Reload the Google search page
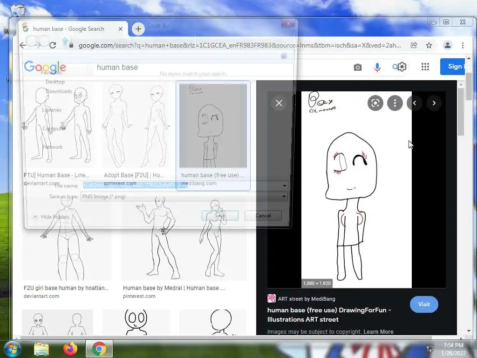 (x=53, y=45)
